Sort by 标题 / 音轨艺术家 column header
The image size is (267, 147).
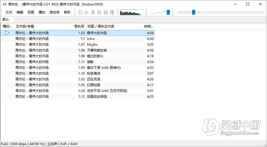click(113, 26)
